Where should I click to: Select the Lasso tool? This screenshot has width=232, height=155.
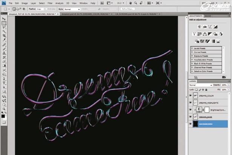4,27
